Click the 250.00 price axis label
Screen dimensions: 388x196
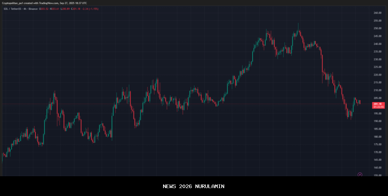pyautogui.click(x=377, y=28)
